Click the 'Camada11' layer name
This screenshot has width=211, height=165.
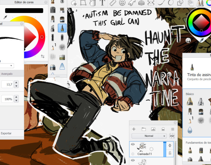tap(145, 154)
